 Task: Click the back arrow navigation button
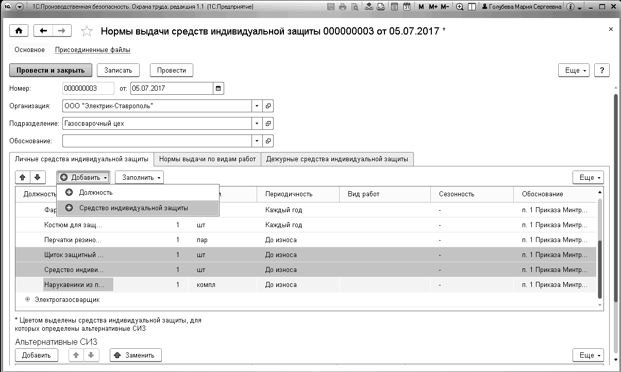[43, 31]
